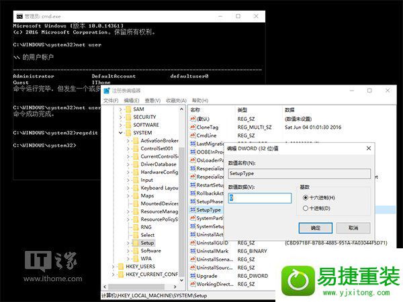Image resolution: width=403 pixels, height=302 pixels.
Task: Open the 编辑(E) menu
Action: 132,101
